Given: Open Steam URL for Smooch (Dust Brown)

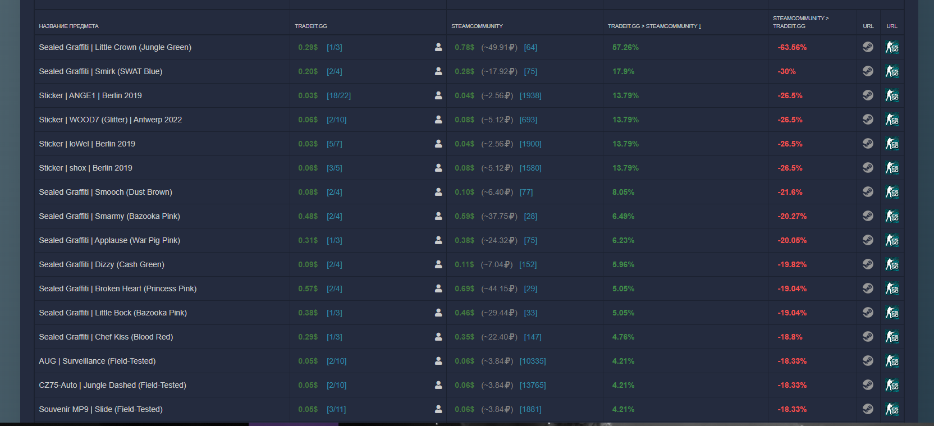Looking at the screenshot, I should tap(868, 192).
